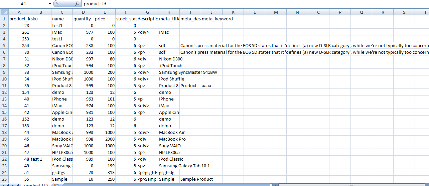Screen dimensions: 429x186
Task: Click the price cell showing 2000
Action: click(x=105, y=139)
